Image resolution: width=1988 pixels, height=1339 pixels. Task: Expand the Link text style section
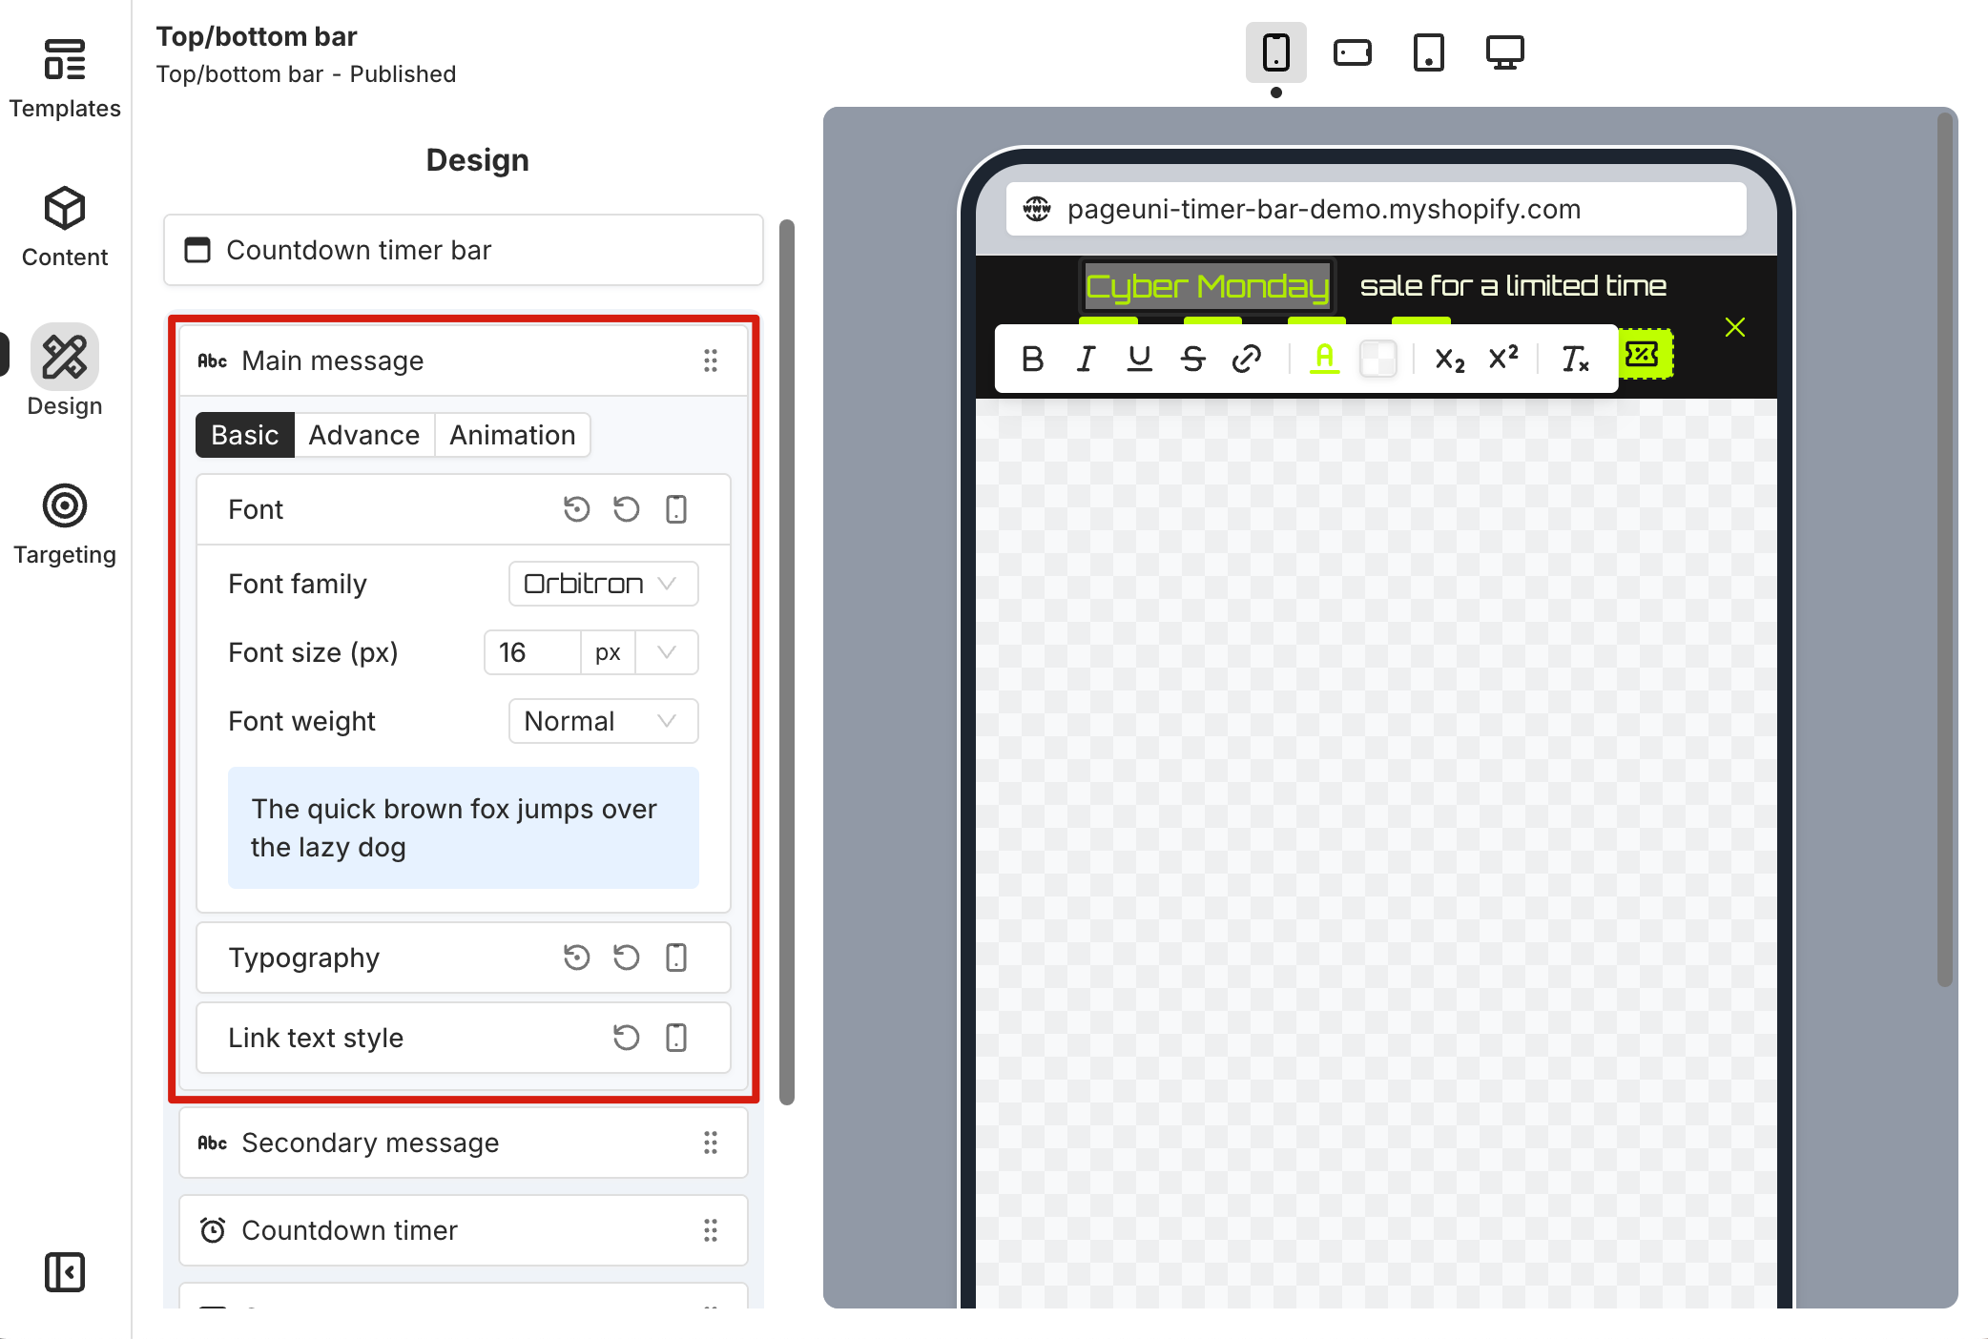click(464, 1038)
